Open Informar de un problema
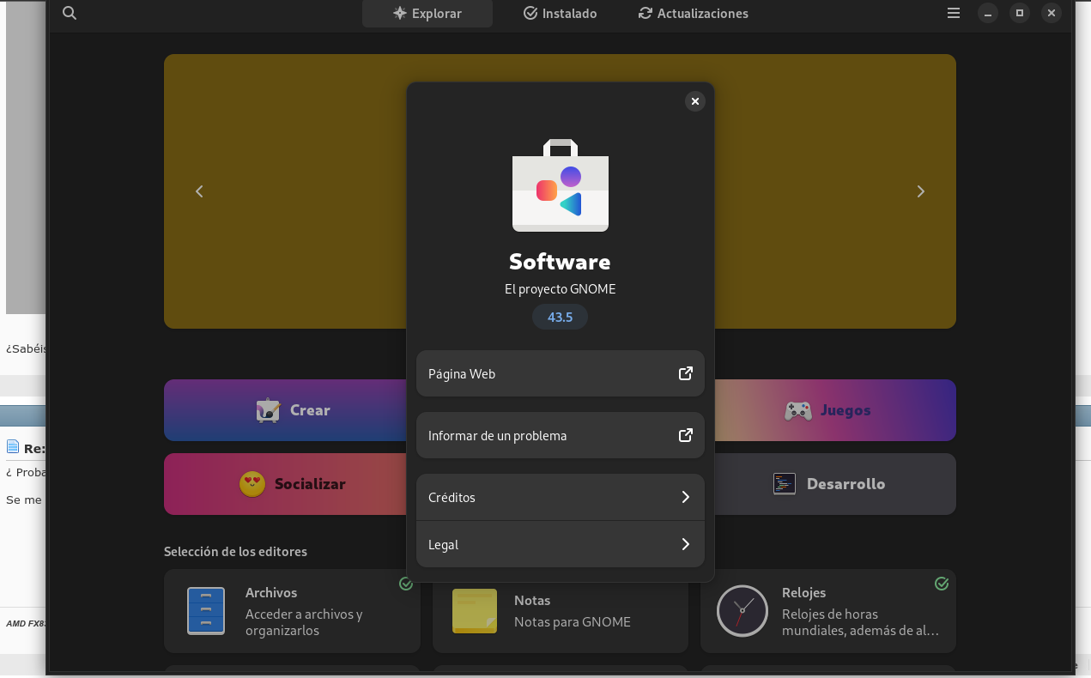The image size is (1091, 678). 561,435
